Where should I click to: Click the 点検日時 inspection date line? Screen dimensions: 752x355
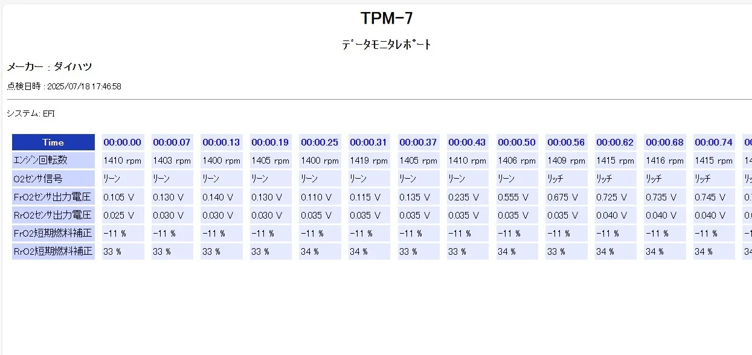pos(64,86)
